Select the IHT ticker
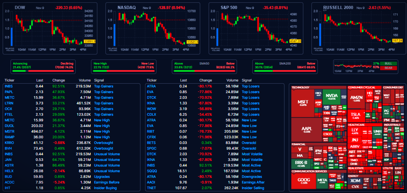 8,188
